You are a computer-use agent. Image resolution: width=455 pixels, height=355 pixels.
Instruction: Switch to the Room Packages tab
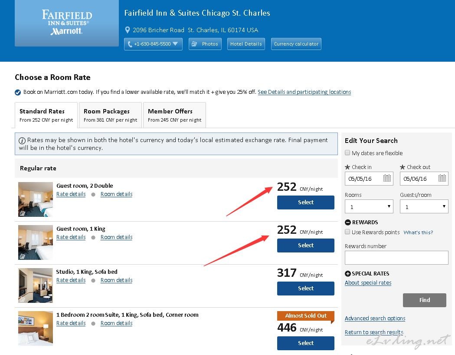pos(110,115)
